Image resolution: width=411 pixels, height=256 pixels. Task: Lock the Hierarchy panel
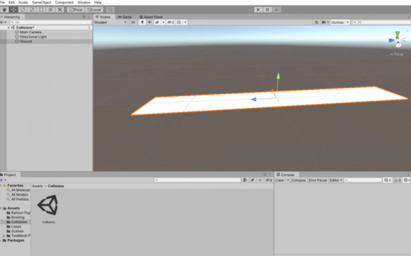point(84,16)
